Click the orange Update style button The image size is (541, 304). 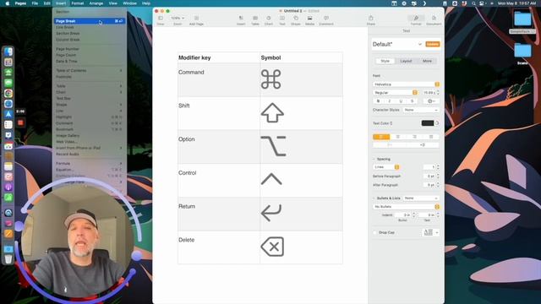pos(432,44)
